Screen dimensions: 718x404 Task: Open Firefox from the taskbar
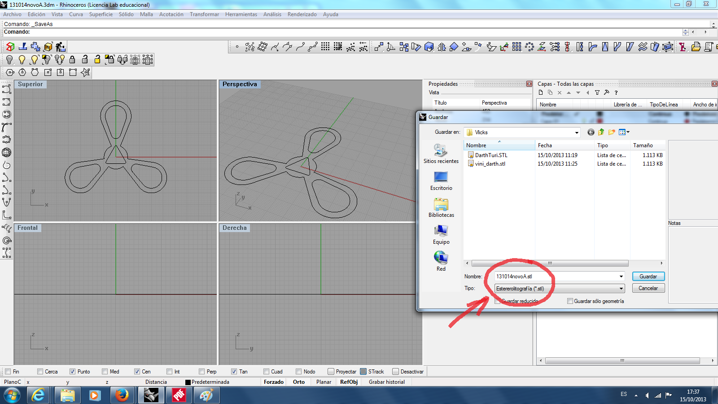(122, 395)
